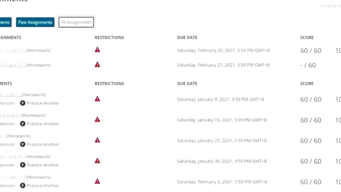Switch to the All Assignments tab
Screen dimensions: 341x192
pos(76,22)
